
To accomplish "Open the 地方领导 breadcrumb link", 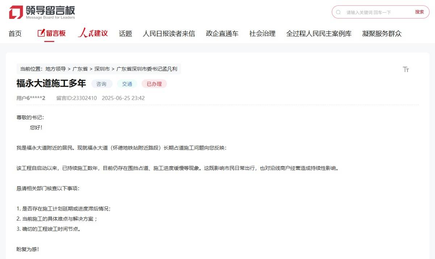I will [x=55, y=69].
